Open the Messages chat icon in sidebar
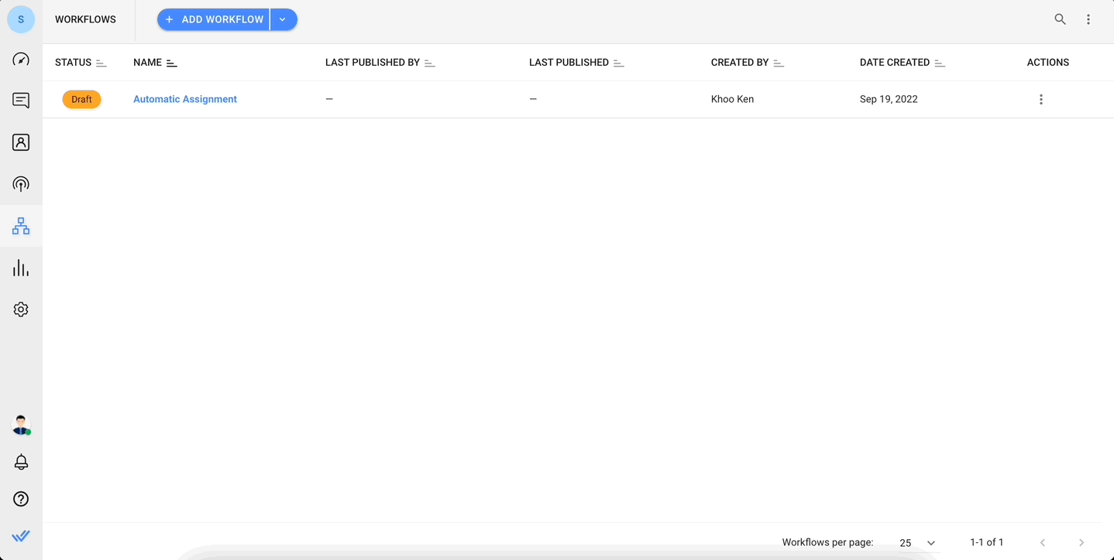The image size is (1114, 560). [x=21, y=101]
